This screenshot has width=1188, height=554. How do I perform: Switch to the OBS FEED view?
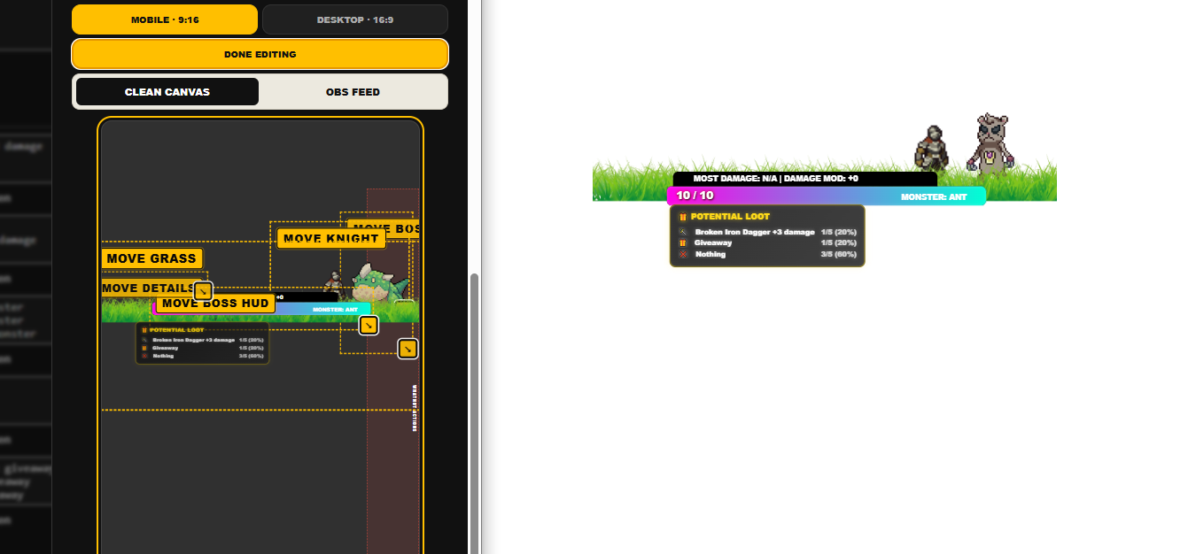point(353,92)
